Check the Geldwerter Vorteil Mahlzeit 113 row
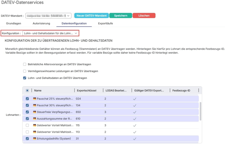Screen dimensions: 225x146 pyautogui.click(x=27, y=132)
